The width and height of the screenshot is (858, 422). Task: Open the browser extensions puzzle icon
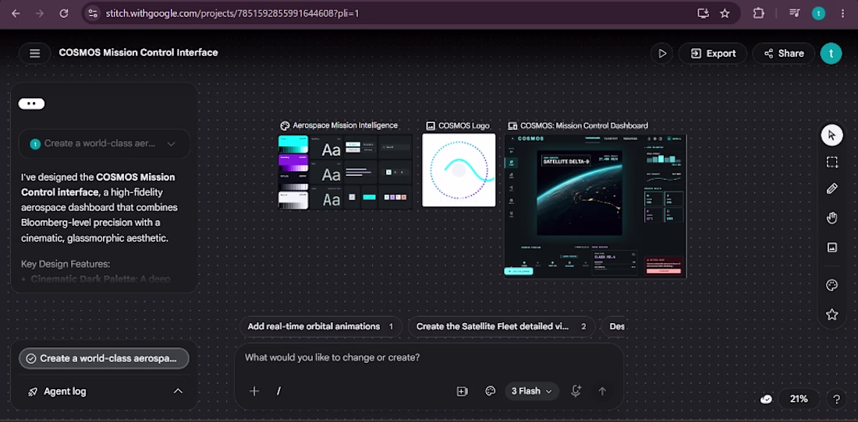coord(758,13)
